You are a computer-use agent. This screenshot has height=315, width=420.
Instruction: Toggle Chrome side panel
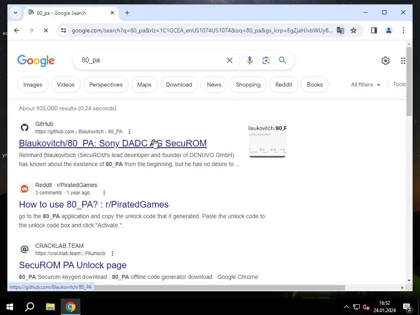tap(374, 30)
